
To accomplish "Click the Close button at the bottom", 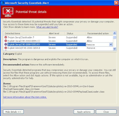I will click(x=106, y=112).
